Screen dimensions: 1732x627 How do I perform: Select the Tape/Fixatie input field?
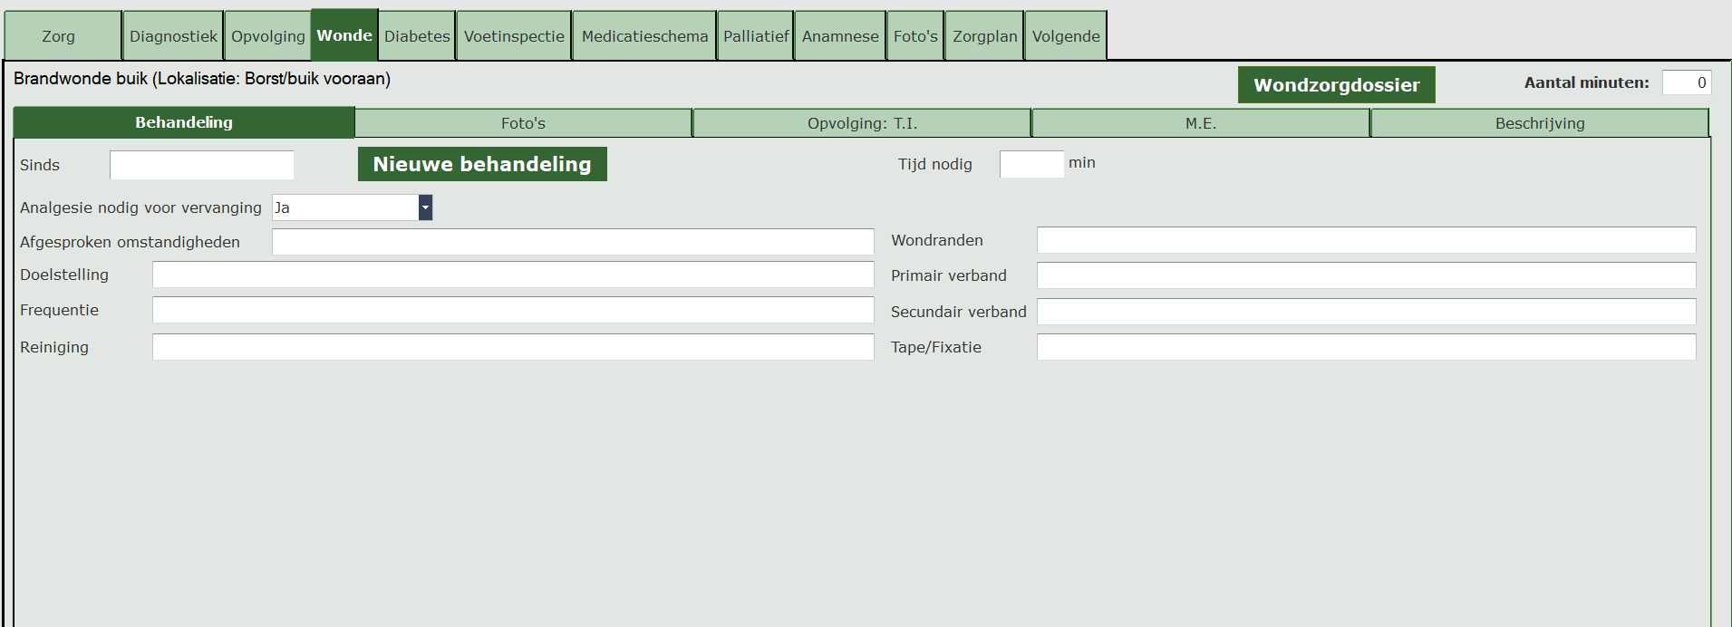[x=1365, y=347]
